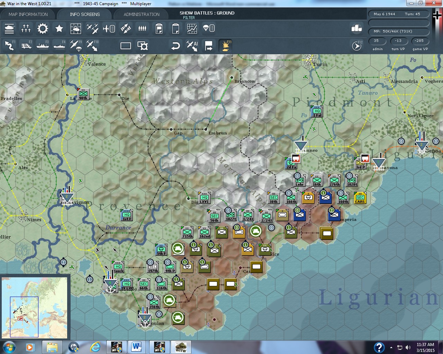Open the air execution plane list icon

tap(109, 28)
